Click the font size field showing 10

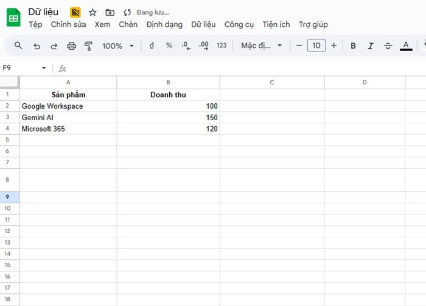click(x=316, y=46)
